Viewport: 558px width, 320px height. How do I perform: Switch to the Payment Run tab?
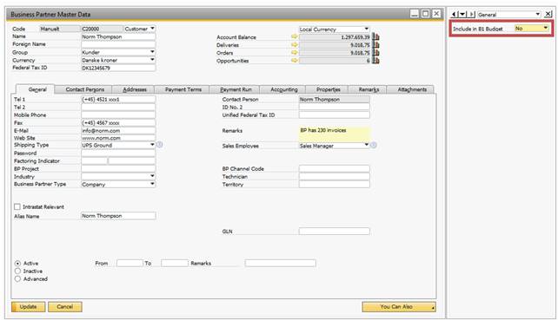pos(236,89)
